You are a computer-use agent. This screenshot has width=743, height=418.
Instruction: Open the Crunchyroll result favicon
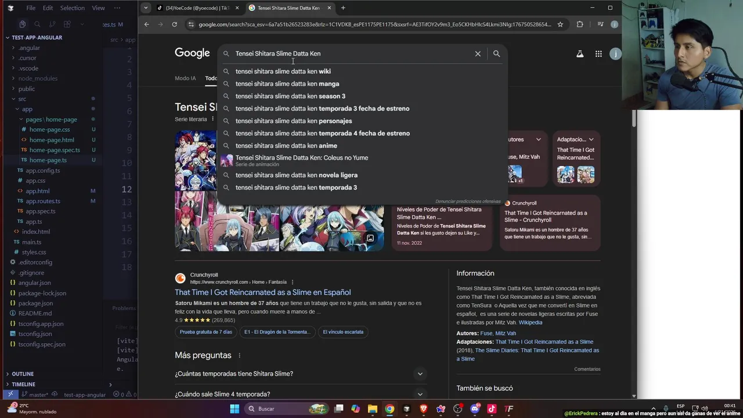[181, 278]
